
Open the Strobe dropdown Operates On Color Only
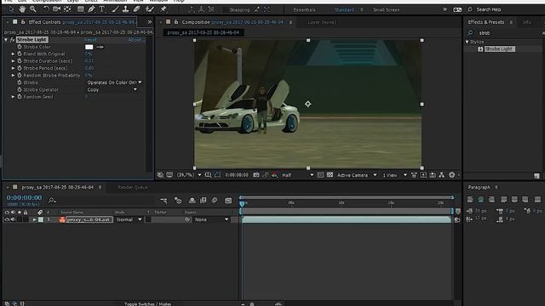pos(114,82)
